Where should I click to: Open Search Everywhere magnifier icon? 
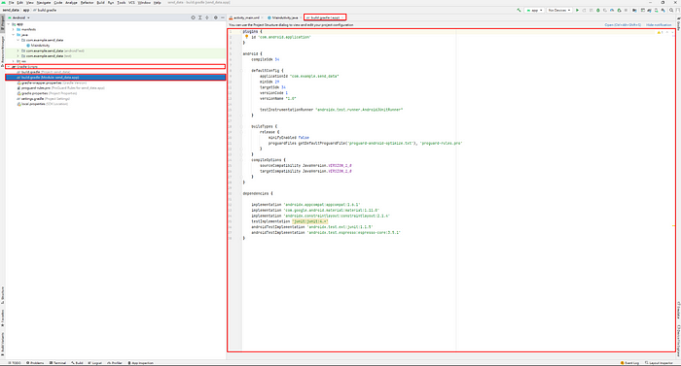coord(671,10)
